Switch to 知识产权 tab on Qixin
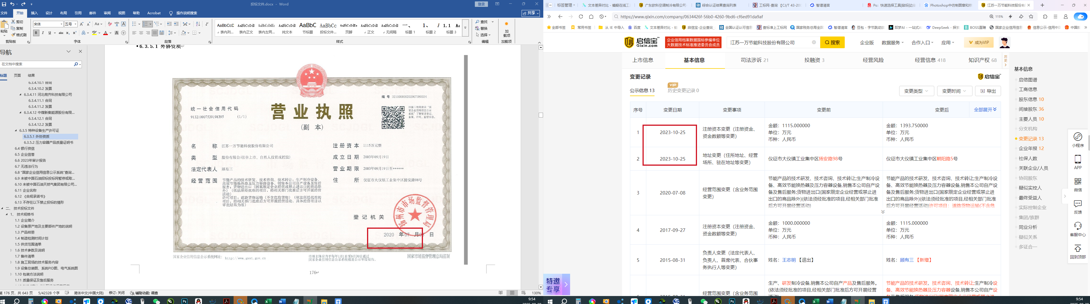This screenshot has height=304, width=1090. [982, 60]
